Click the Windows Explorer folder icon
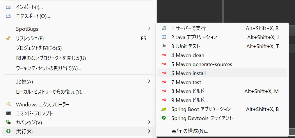 (8, 104)
